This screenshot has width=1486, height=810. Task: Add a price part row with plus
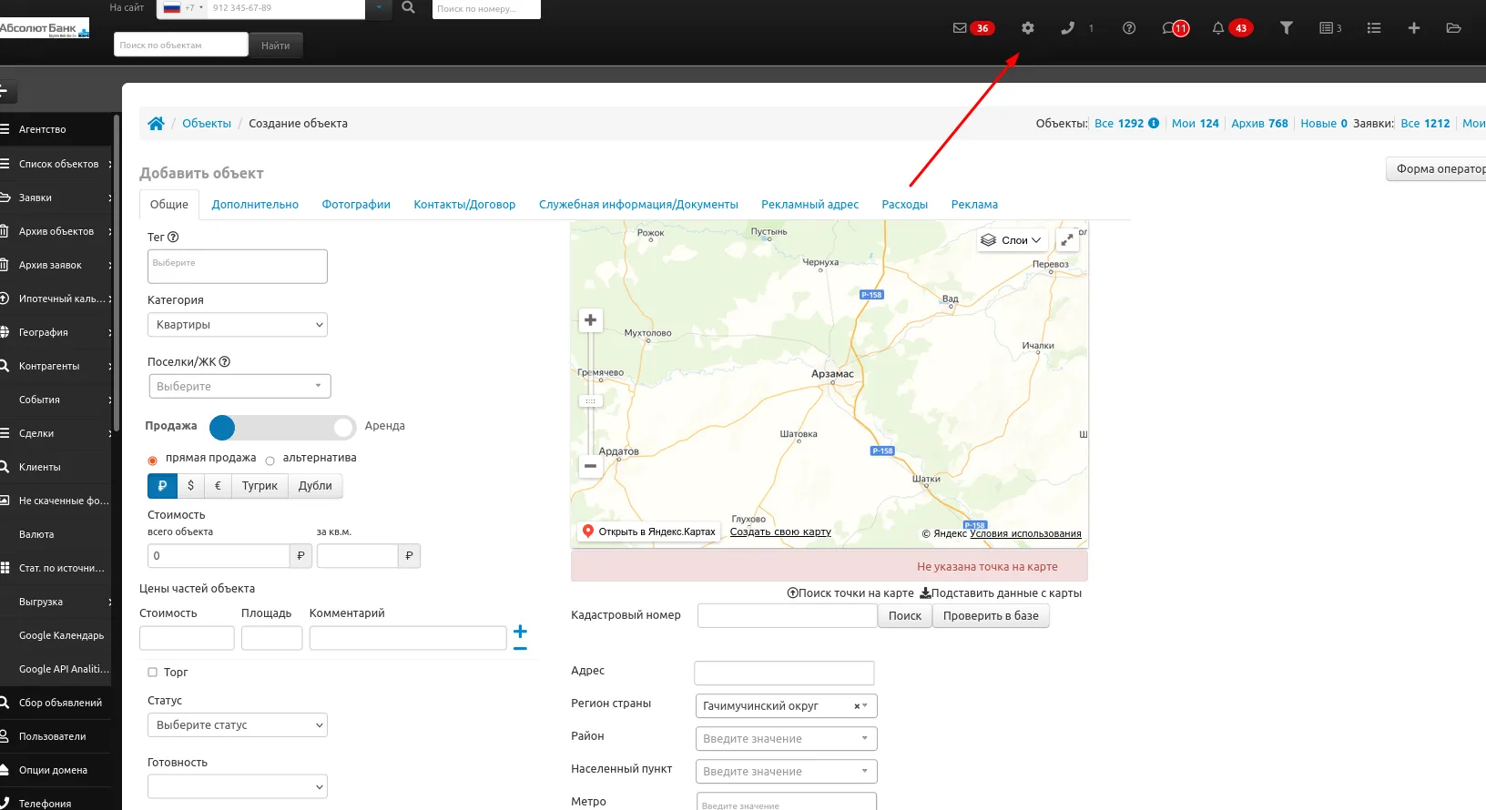(520, 631)
